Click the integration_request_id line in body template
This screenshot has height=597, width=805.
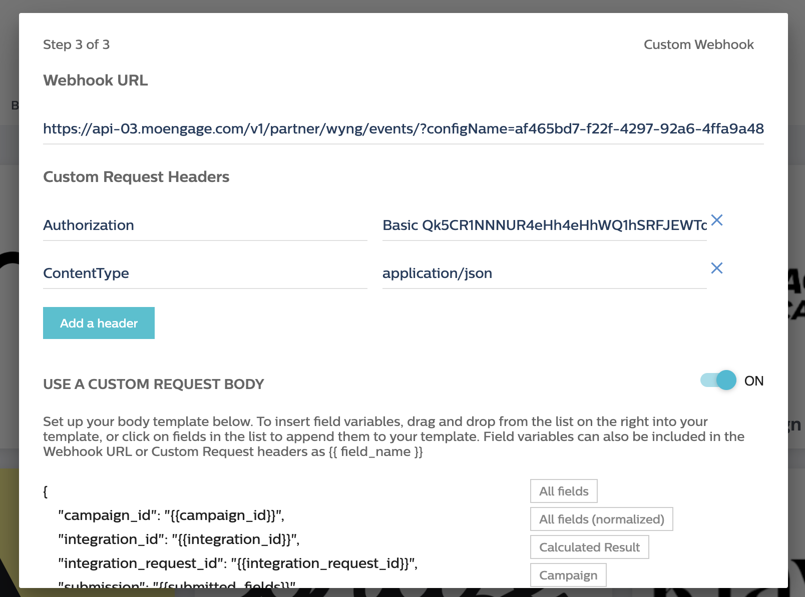(x=238, y=563)
